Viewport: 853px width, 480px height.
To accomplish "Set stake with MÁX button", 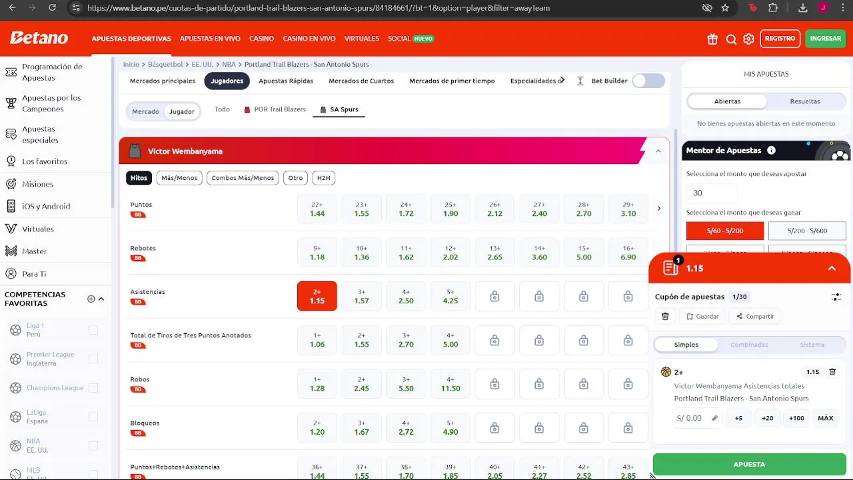I will [x=826, y=418].
